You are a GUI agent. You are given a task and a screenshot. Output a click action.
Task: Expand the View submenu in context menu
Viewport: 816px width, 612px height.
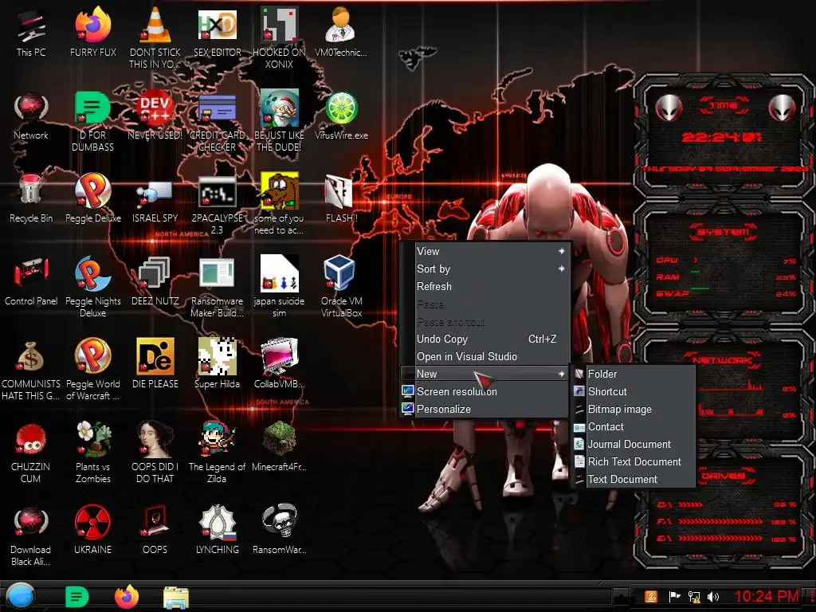(x=484, y=251)
